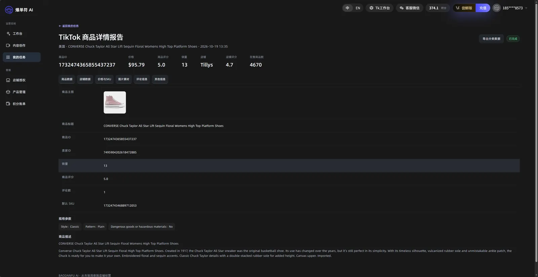Click the 374.1 积分 balance
538x277 pixels.
[x=437, y=8]
